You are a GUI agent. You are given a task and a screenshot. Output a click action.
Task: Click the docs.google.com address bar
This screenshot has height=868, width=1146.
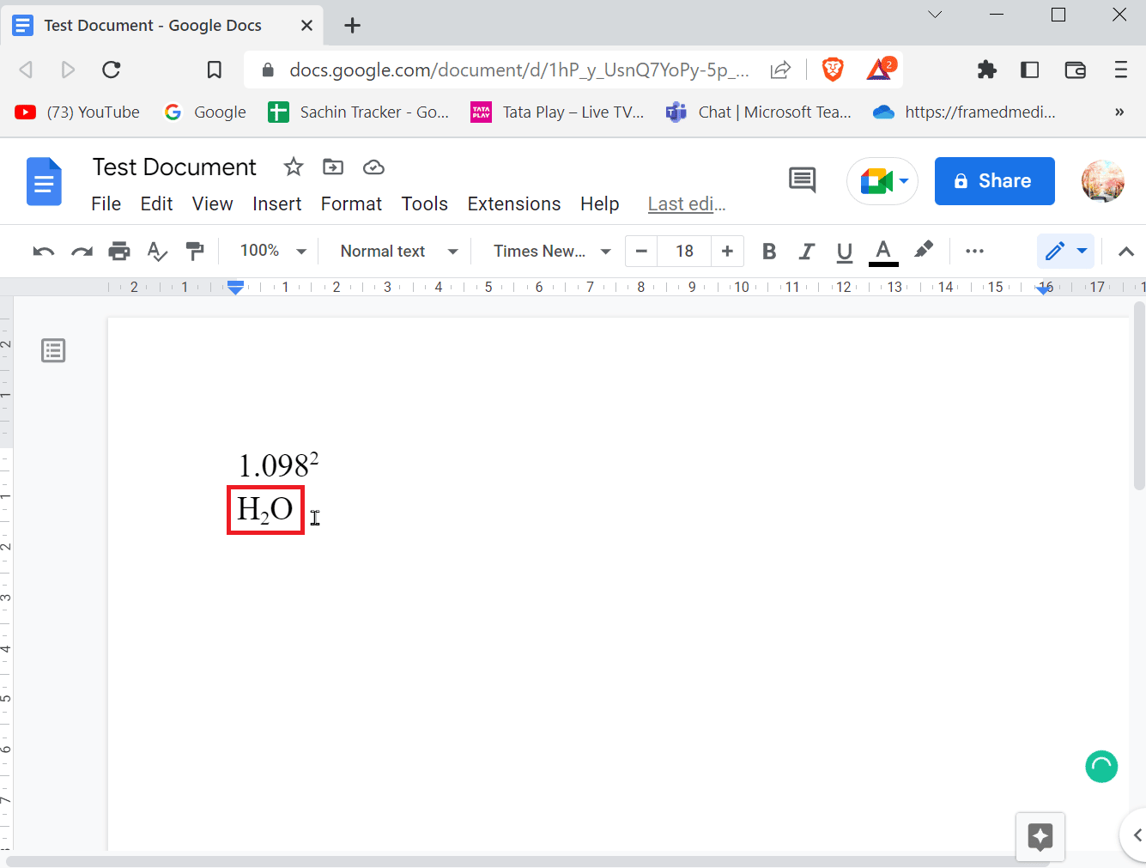point(519,70)
